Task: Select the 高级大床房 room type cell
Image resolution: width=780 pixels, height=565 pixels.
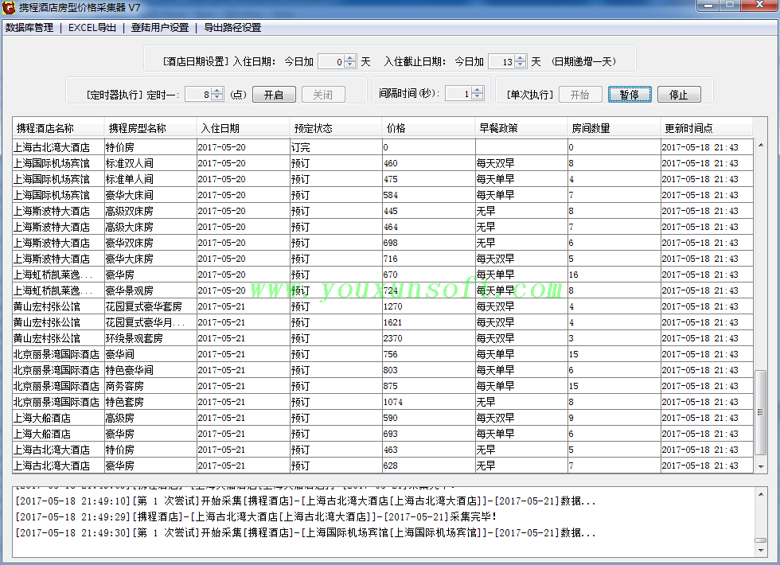Action: point(150,227)
